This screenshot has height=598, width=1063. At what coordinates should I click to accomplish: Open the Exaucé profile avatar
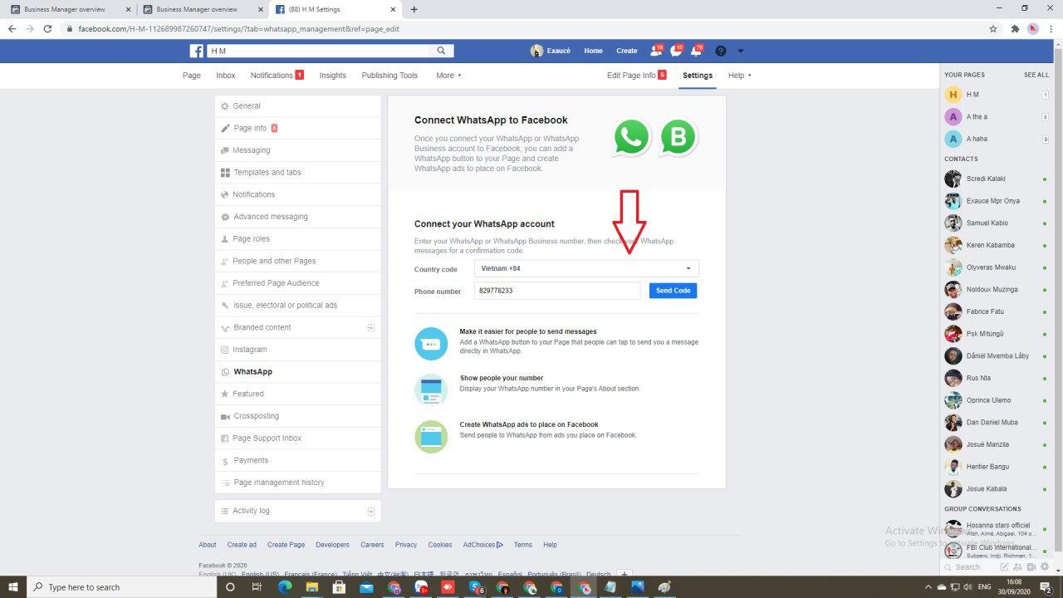[536, 51]
